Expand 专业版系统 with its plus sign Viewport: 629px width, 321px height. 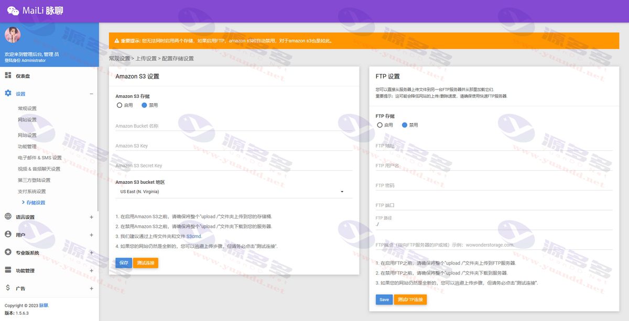[x=91, y=253]
